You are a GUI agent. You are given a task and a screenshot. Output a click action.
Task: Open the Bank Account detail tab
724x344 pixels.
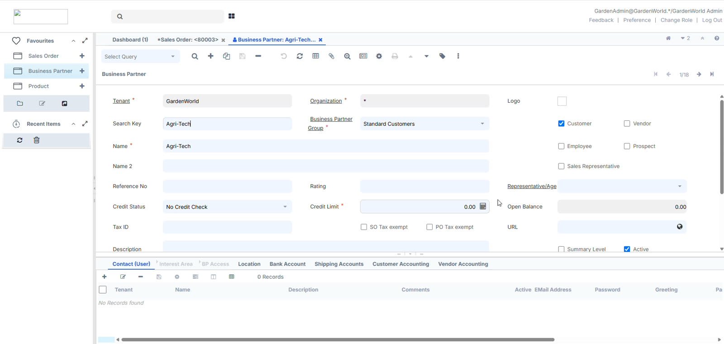click(287, 264)
